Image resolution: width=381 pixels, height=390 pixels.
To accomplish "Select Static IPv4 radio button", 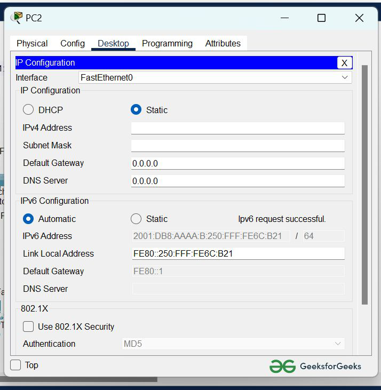I will coord(136,110).
